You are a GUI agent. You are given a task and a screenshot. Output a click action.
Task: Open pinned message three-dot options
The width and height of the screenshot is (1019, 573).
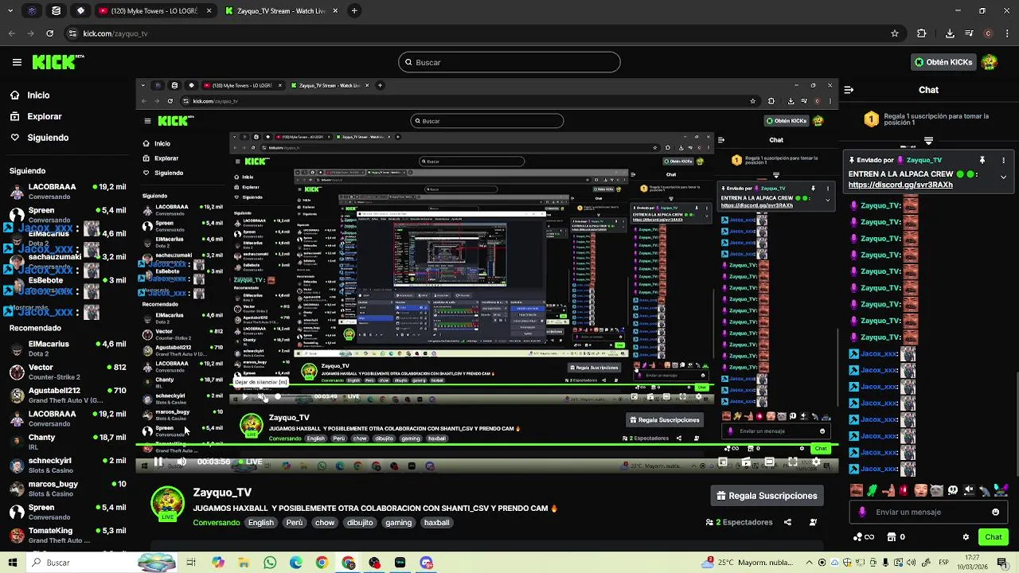pyautogui.click(x=1003, y=160)
